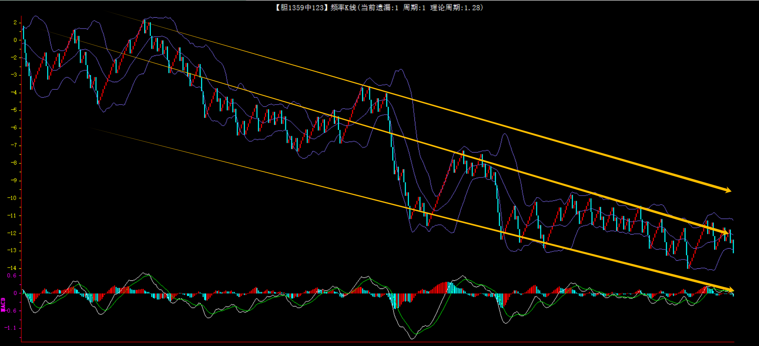
Task: Select the rightmost cyan candle on K-line
Action: point(733,246)
